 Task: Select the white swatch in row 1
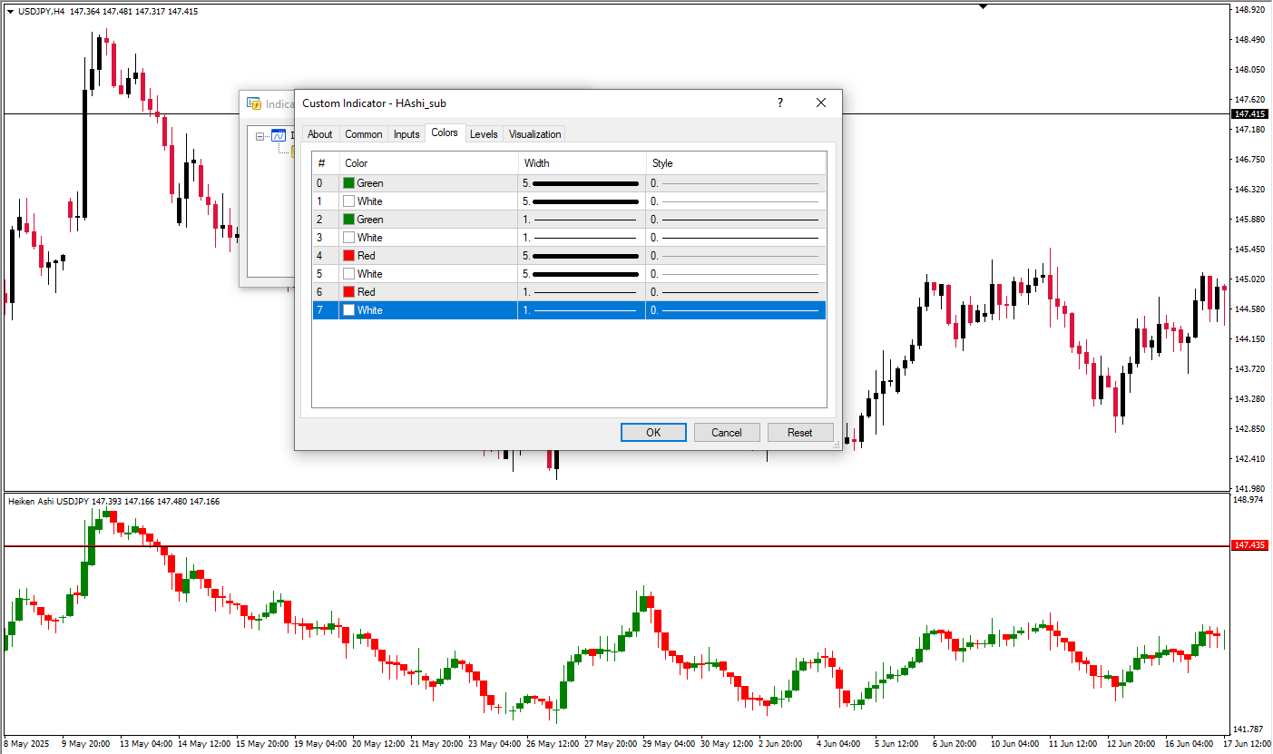348,201
